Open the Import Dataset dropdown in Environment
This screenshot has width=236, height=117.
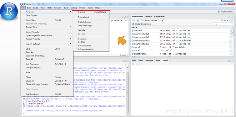tap(150, 20)
